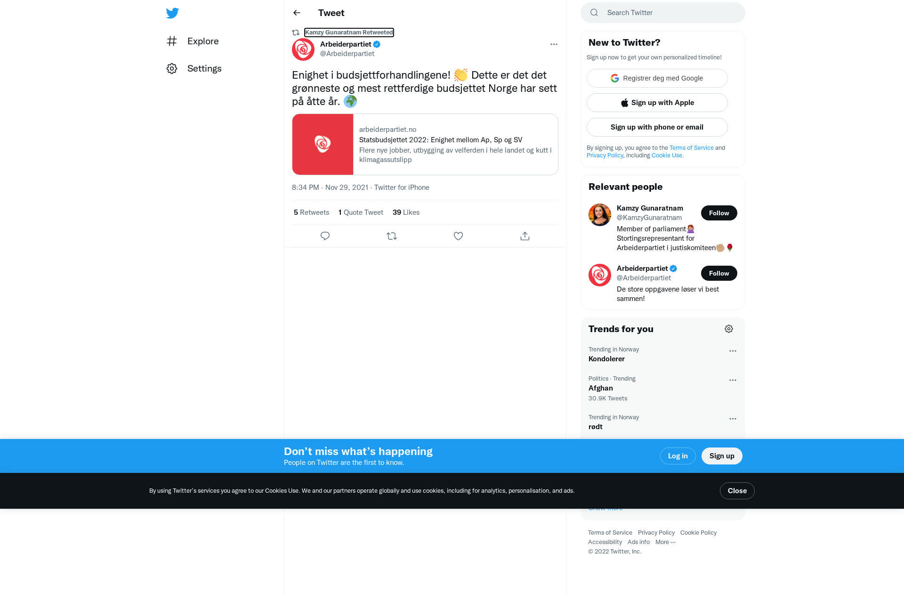Like the tweet with the heart icon
This screenshot has height=594, width=904.
pyautogui.click(x=458, y=236)
